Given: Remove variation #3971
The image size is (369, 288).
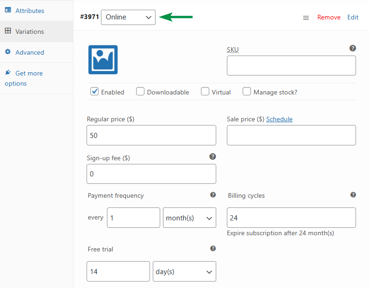Looking at the screenshot, I should [329, 17].
